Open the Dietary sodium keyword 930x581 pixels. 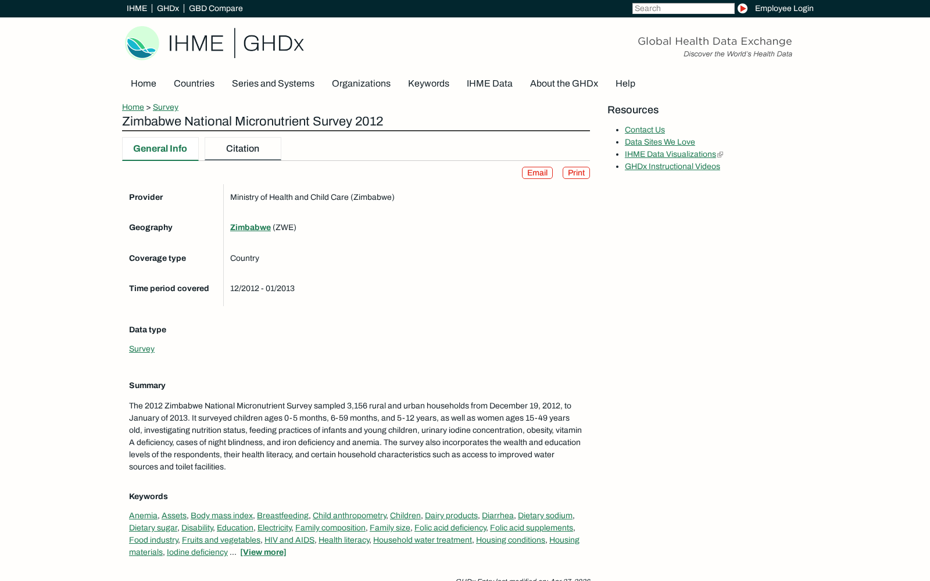tap(545, 516)
